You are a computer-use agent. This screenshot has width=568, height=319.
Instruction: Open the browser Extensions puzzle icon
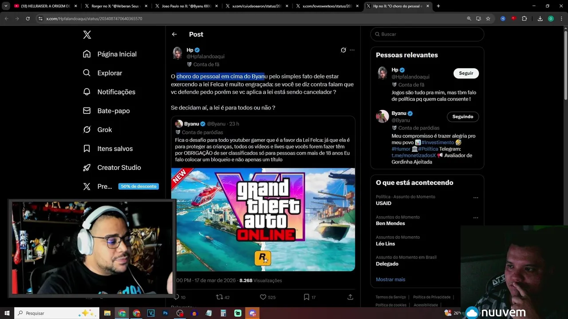point(525,19)
